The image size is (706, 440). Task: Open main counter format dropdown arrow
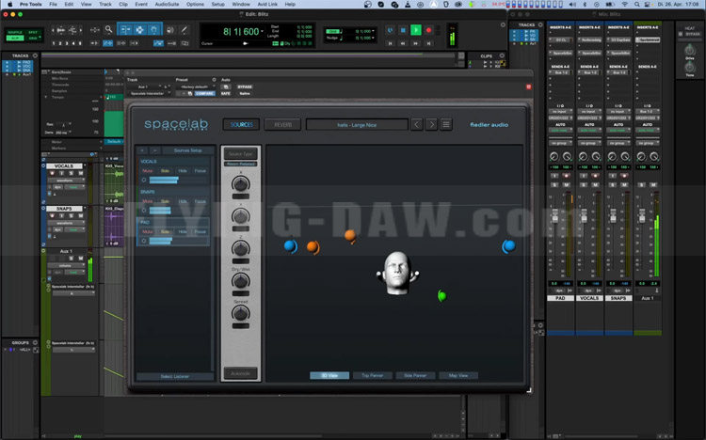262,31
